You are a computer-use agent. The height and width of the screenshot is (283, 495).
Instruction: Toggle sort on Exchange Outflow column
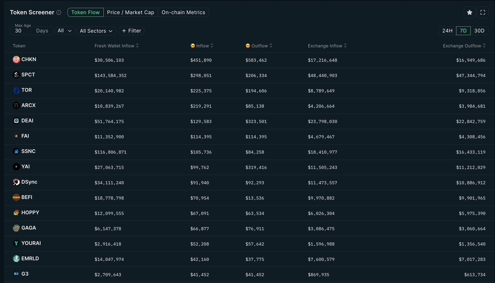[x=484, y=46]
